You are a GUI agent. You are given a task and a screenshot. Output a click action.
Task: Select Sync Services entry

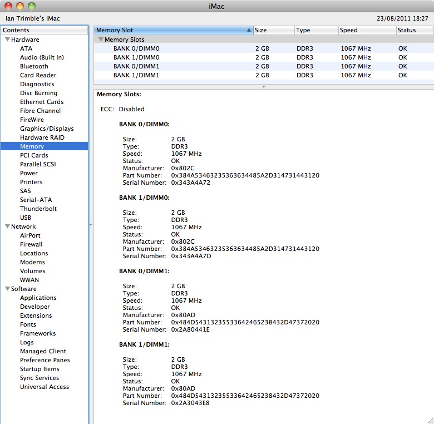[40, 378]
